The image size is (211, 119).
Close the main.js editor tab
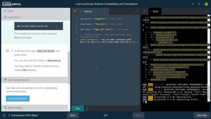[81, 12]
